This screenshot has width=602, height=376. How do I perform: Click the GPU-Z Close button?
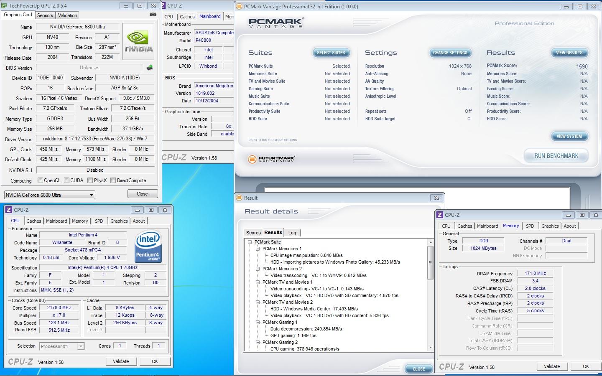pos(142,194)
